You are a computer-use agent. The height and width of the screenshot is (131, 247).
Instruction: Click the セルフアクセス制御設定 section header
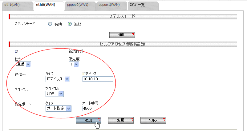123,44
